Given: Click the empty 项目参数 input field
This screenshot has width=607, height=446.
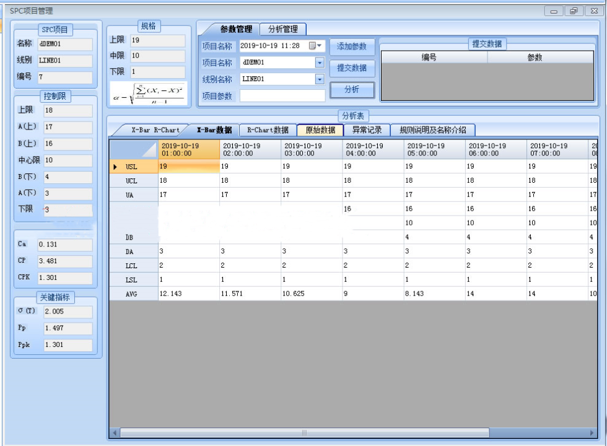Looking at the screenshot, I should point(282,96).
